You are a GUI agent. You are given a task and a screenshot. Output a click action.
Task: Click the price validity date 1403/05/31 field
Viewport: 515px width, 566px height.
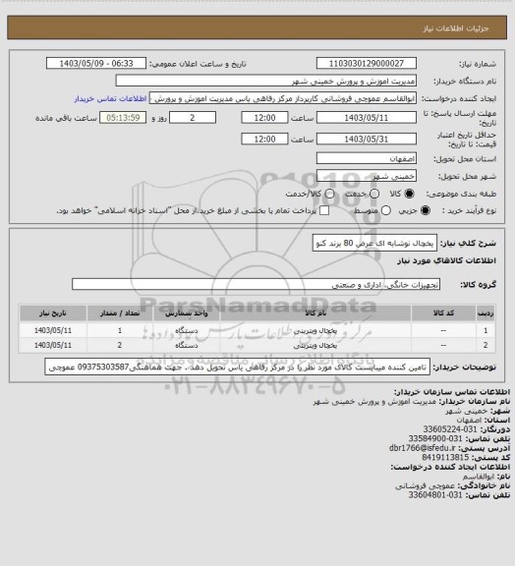[367, 139]
